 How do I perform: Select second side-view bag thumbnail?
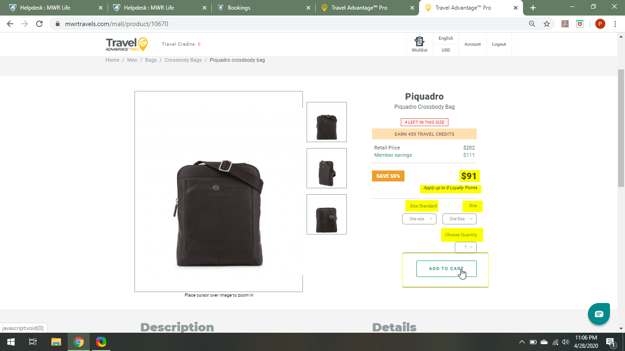327,168
